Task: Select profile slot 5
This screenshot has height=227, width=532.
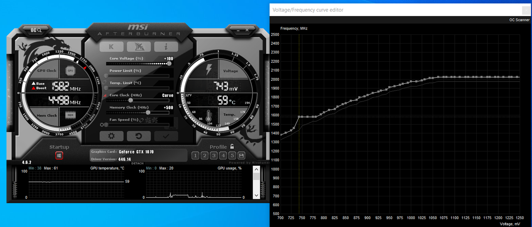Action: [x=232, y=156]
